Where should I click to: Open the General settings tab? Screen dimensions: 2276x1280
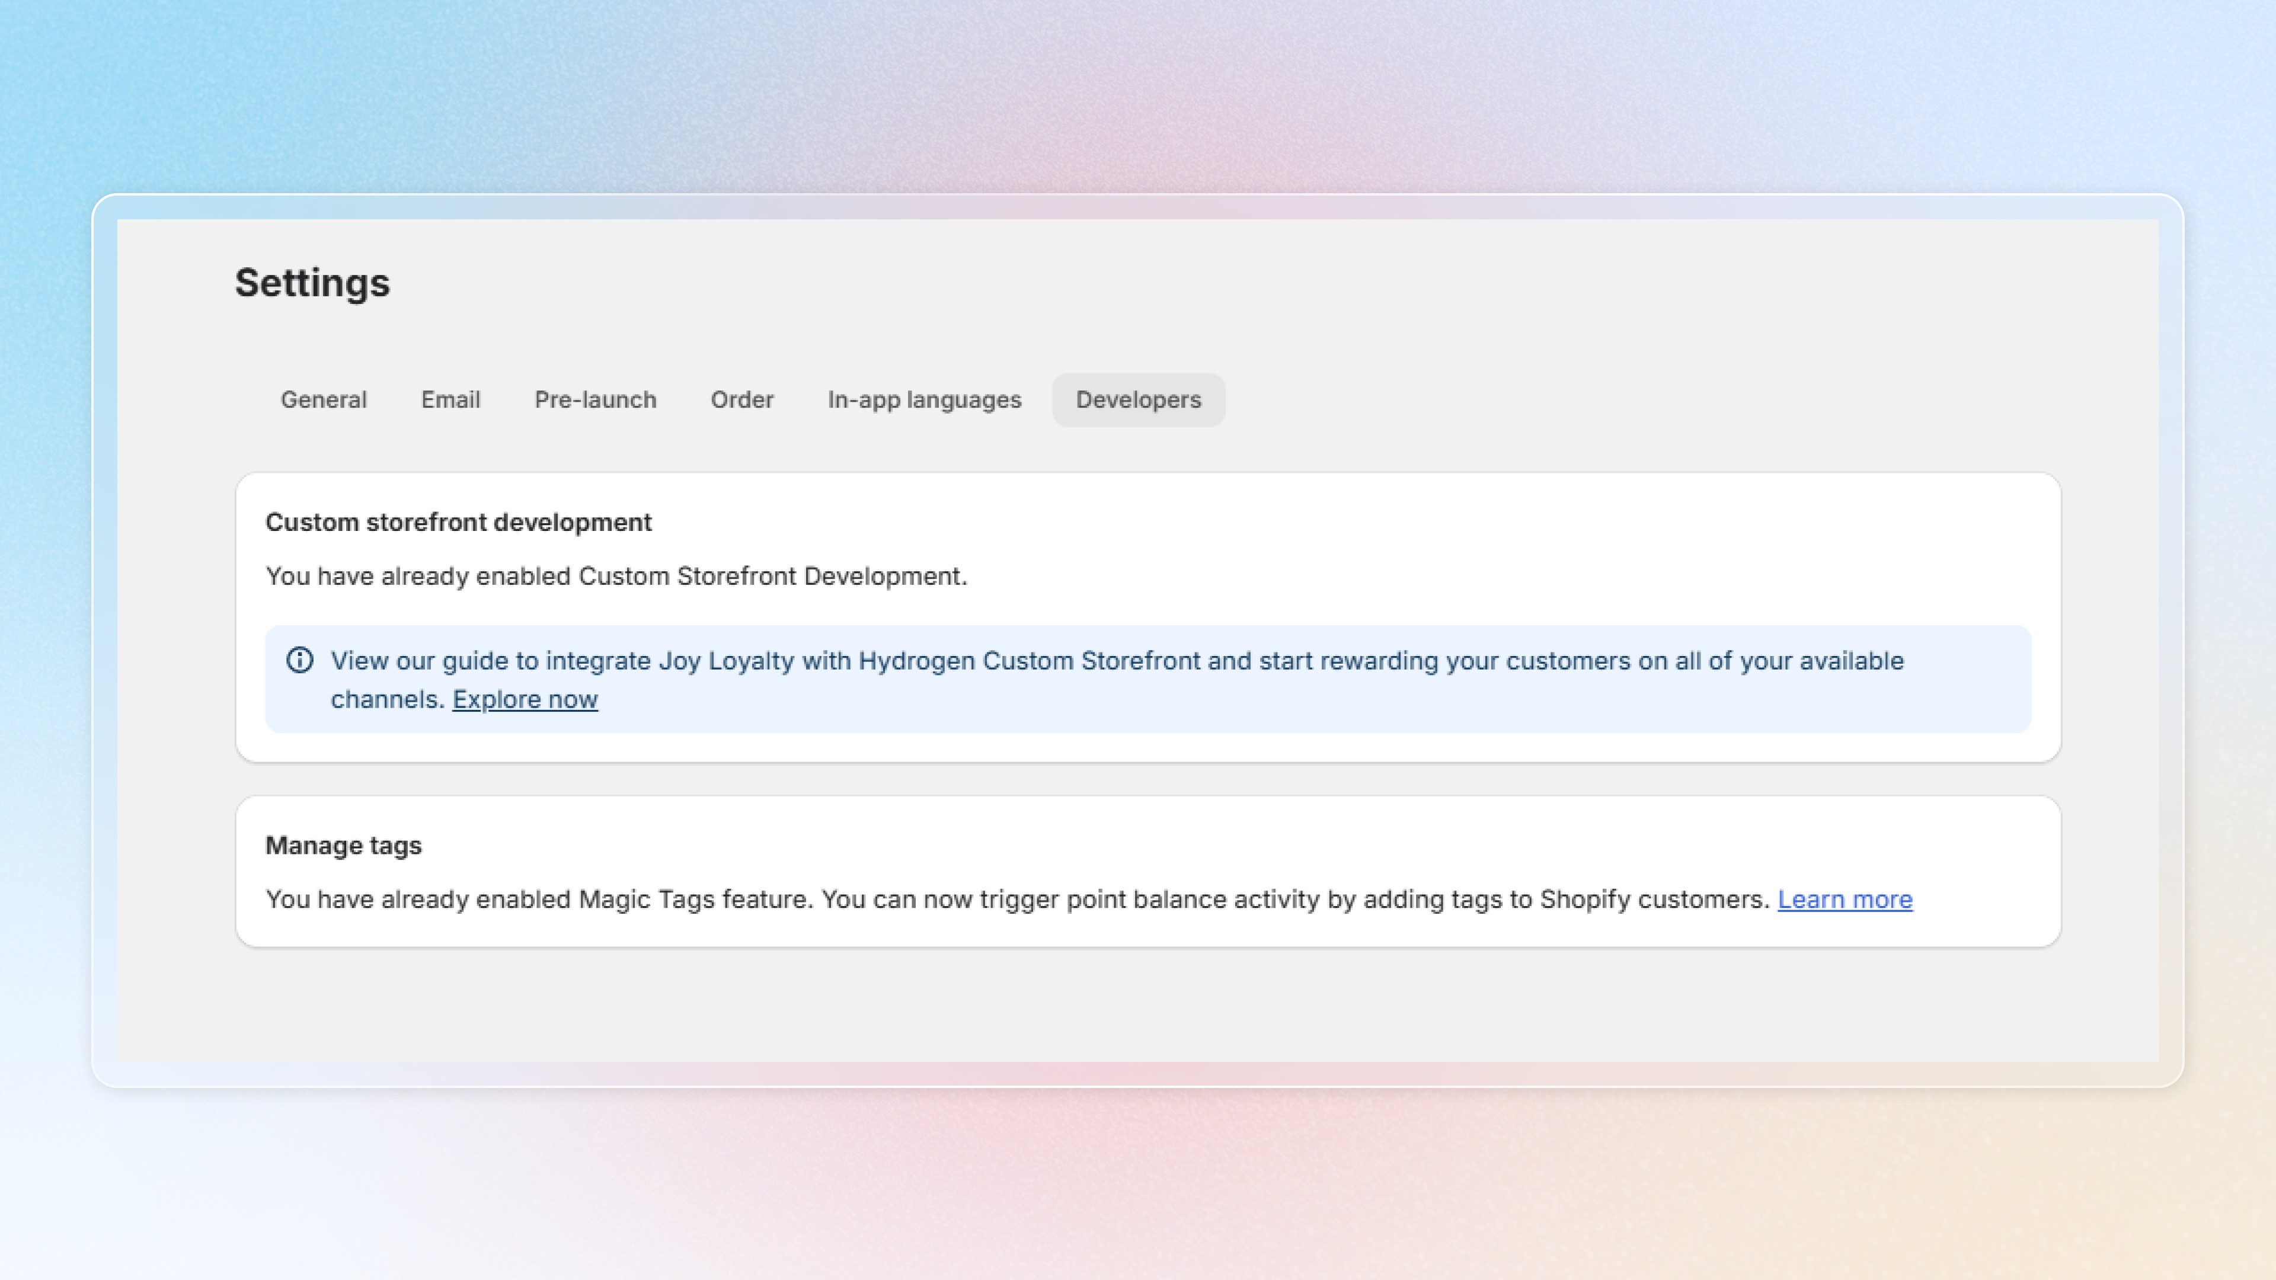tap(324, 400)
